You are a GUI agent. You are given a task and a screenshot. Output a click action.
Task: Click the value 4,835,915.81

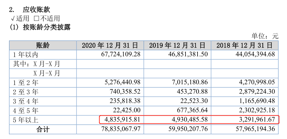click(123, 120)
